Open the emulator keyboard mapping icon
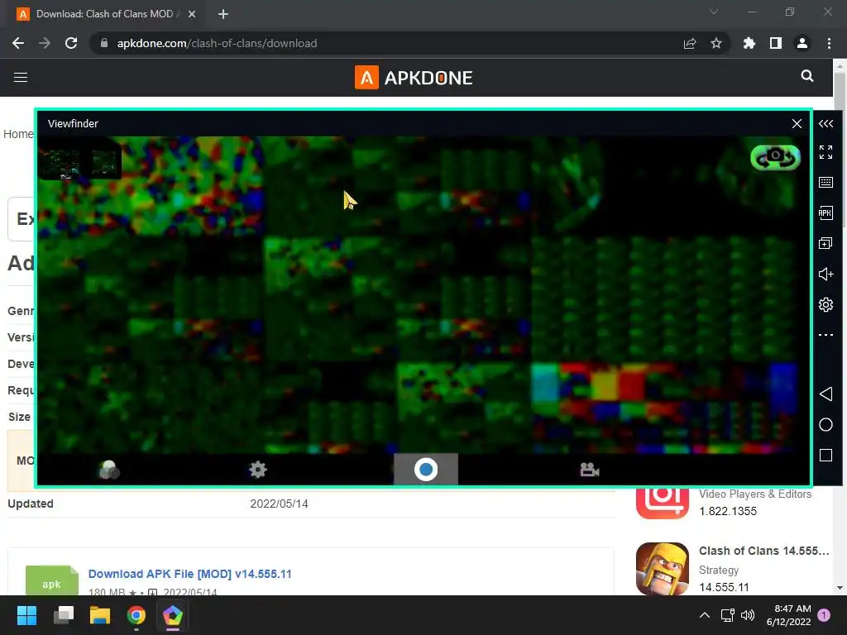Screen dimensions: 847x635 [x=825, y=182]
